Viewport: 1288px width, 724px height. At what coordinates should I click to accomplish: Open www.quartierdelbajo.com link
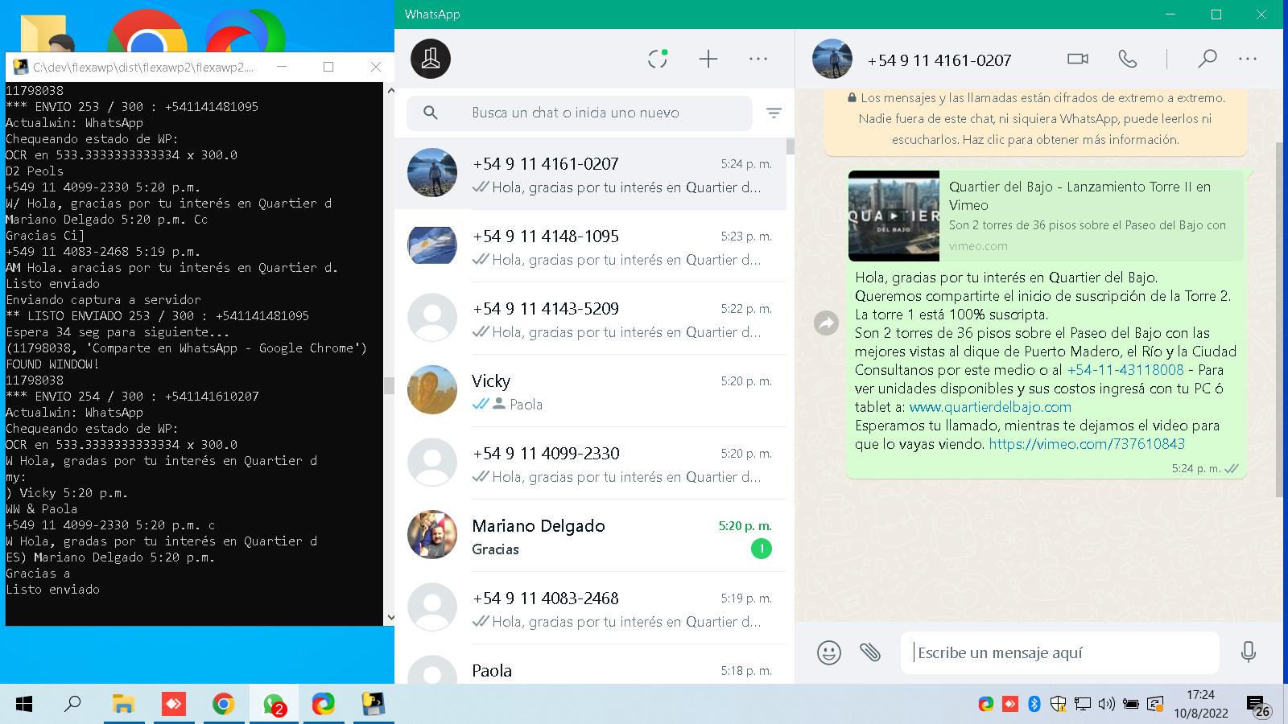(x=990, y=407)
